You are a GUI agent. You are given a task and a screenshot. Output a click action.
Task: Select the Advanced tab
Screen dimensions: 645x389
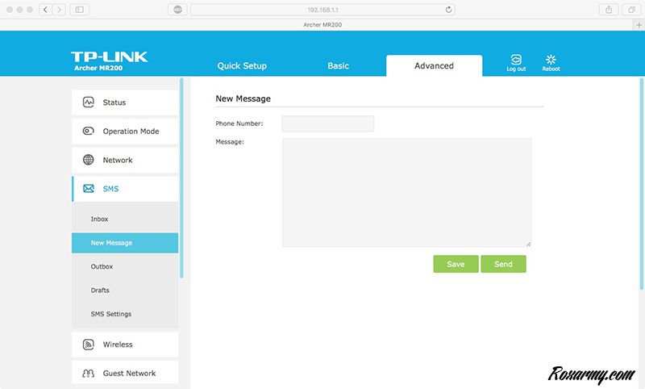[x=434, y=66]
